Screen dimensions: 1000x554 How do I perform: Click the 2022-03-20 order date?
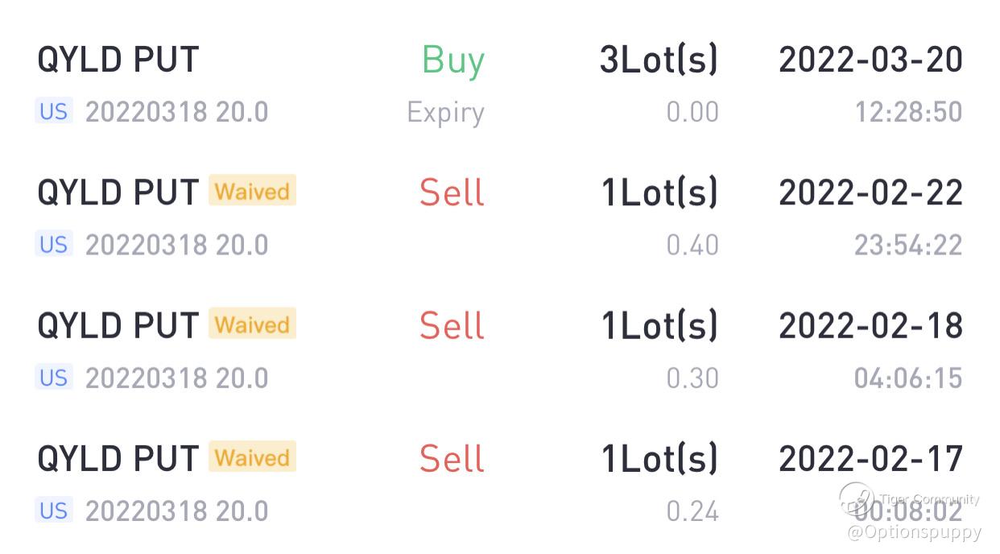870,60
